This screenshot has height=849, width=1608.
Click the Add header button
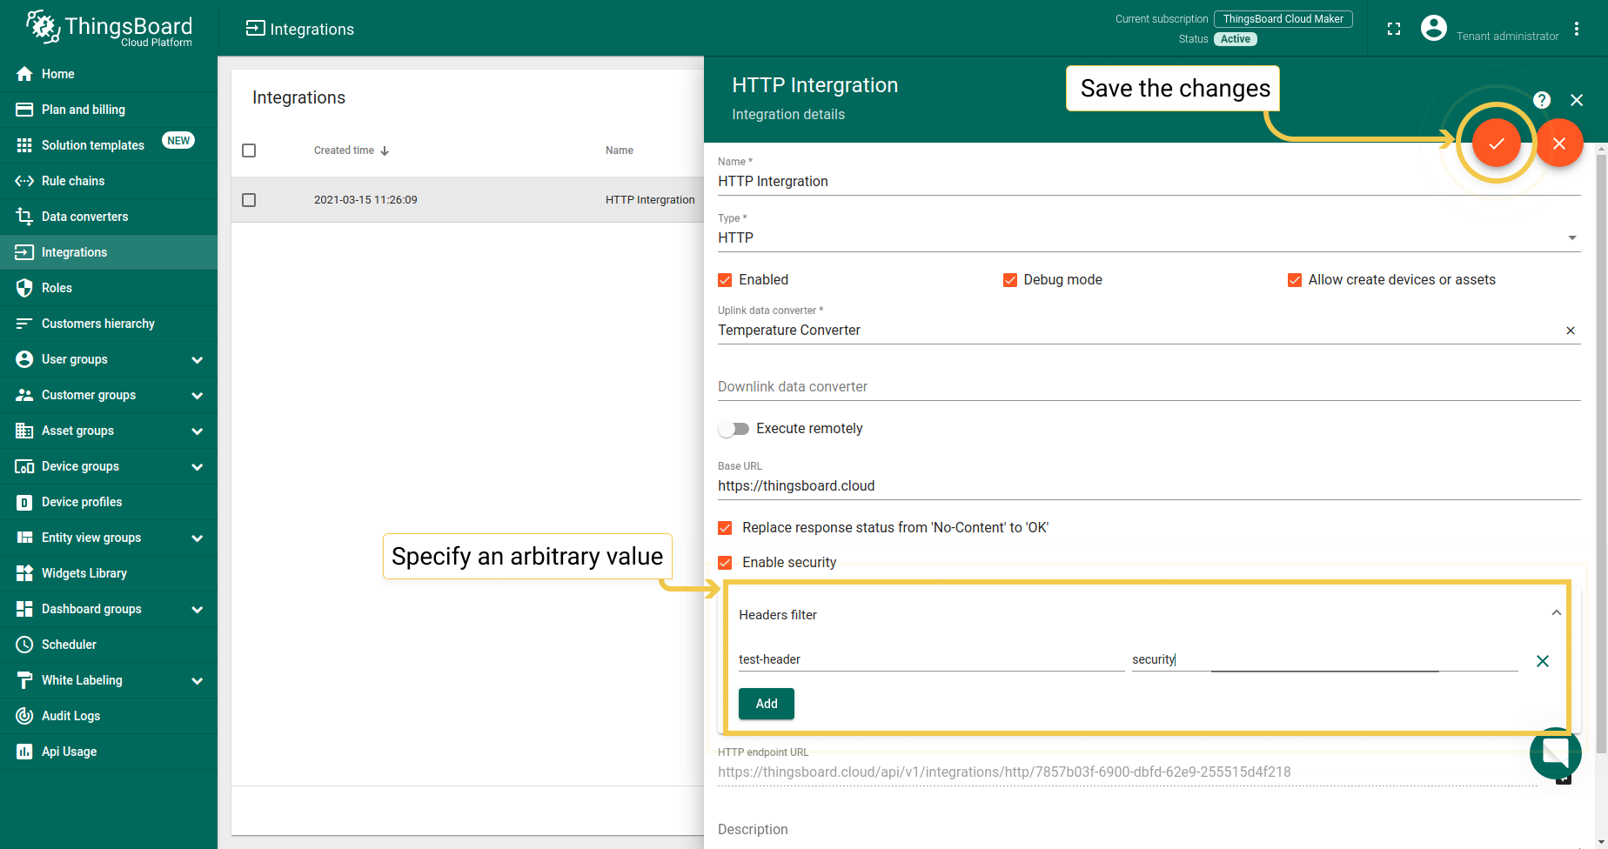(767, 704)
